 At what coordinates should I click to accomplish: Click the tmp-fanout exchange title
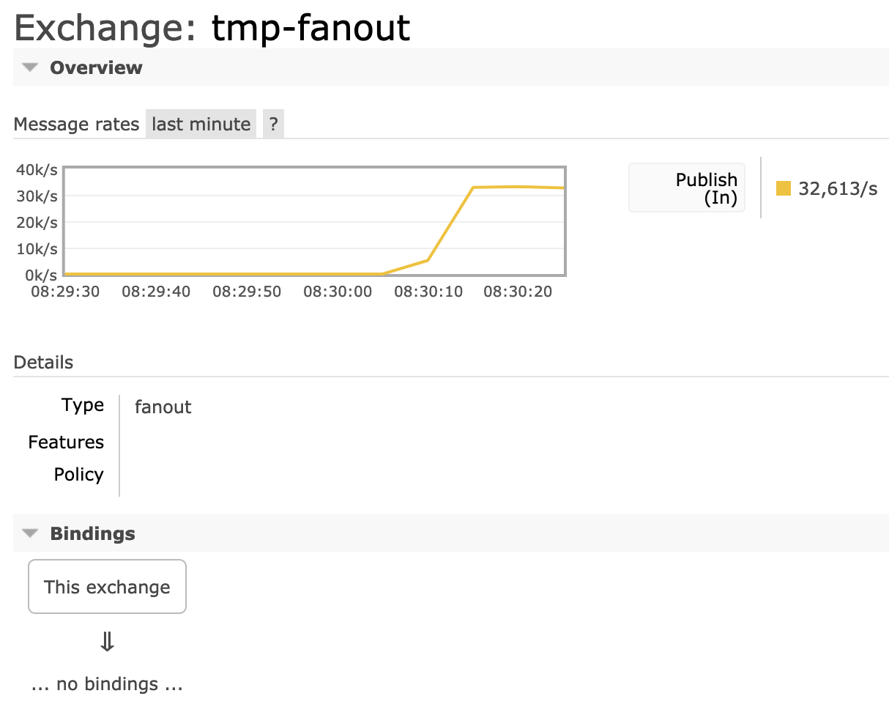[x=310, y=28]
